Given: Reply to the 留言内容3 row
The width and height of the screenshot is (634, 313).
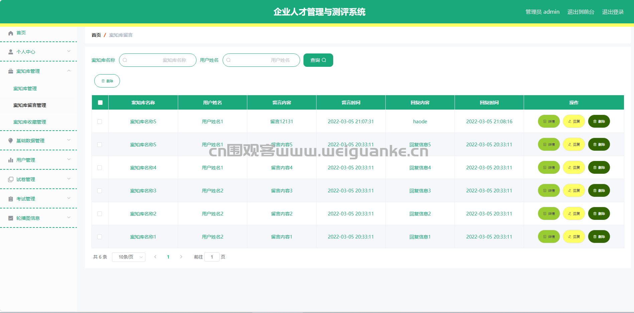Looking at the screenshot, I should click(x=574, y=190).
